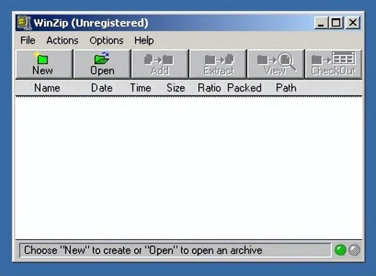Sort by the Packed column header
Screen dimensions: 376x276
(x=244, y=87)
